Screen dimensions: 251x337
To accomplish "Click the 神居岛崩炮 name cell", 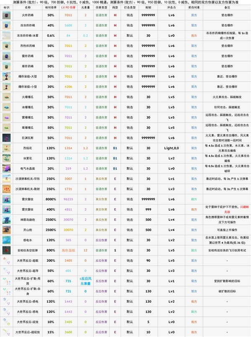I will 28,219.
